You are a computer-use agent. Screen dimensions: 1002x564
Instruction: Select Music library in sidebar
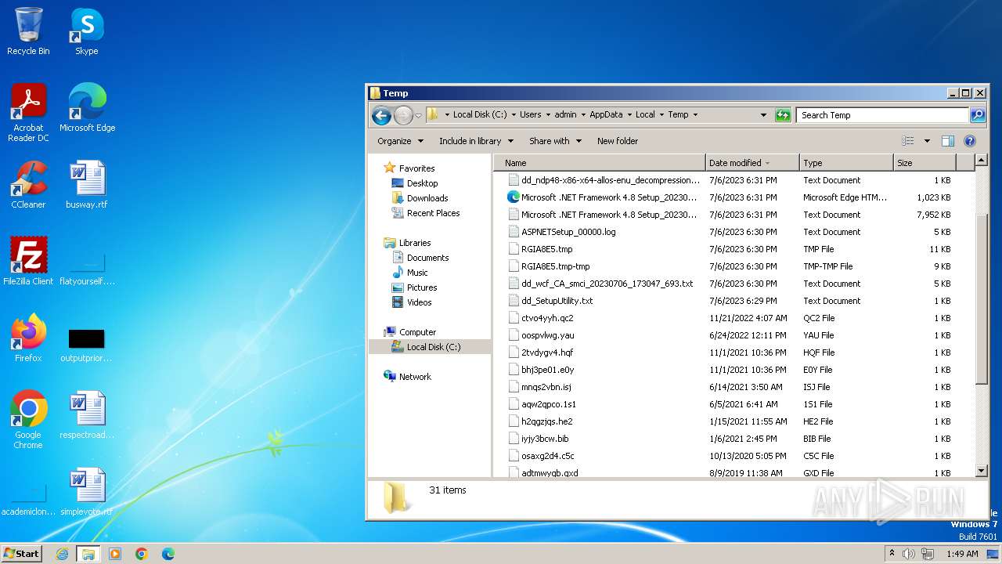pos(417,273)
